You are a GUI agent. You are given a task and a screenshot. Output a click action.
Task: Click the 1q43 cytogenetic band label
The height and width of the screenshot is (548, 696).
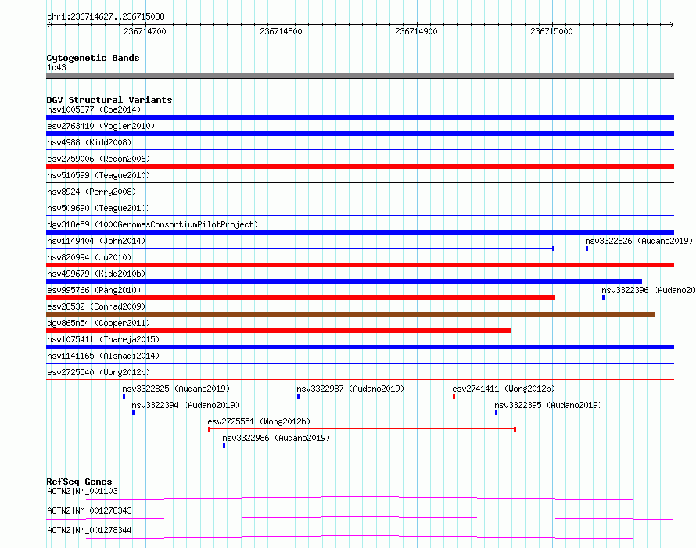click(56, 67)
